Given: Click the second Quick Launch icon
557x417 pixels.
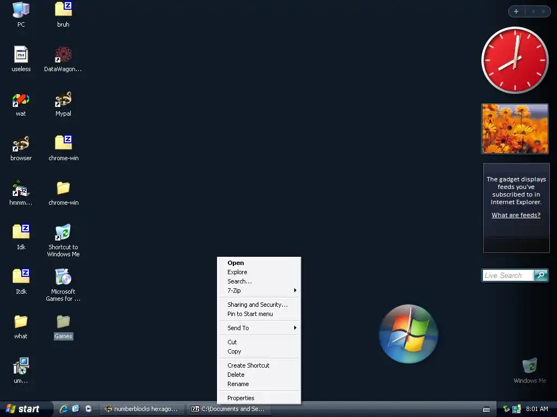Looking at the screenshot, I should point(76,409).
